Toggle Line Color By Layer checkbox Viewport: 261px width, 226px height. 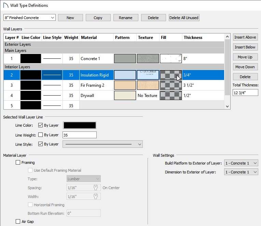pyautogui.click(x=40, y=125)
